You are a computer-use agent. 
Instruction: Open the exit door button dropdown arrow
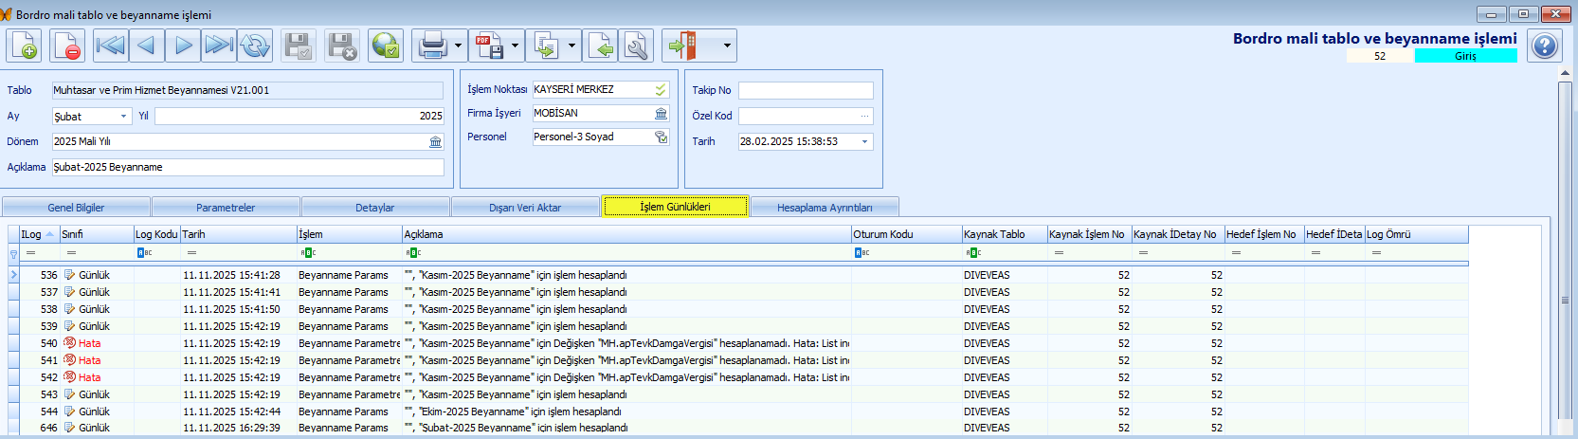click(x=727, y=46)
